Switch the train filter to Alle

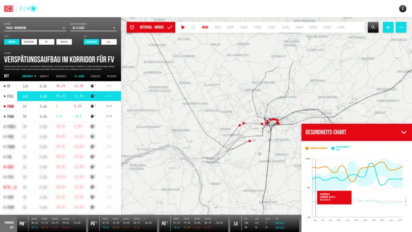pyautogui.click(x=109, y=42)
